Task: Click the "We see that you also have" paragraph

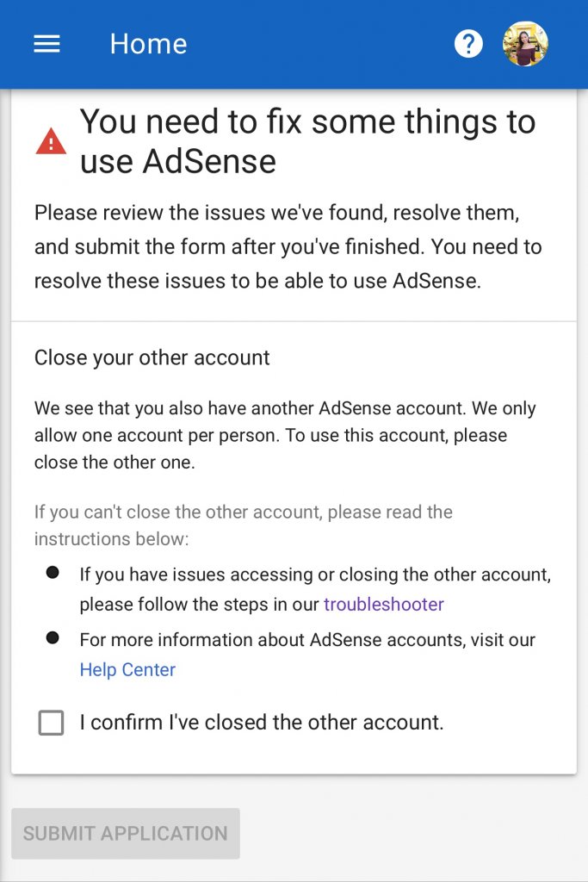Action: [x=285, y=435]
